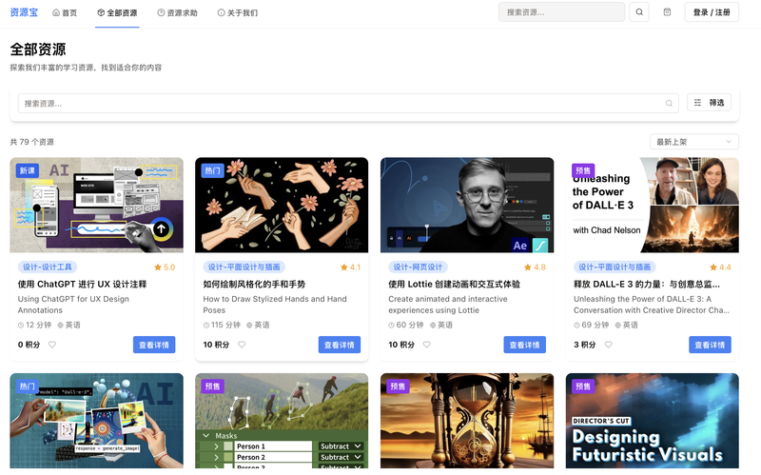Focus the main 搜索资源 search box
Viewport: 761px width, 475px height.
pos(348,103)
